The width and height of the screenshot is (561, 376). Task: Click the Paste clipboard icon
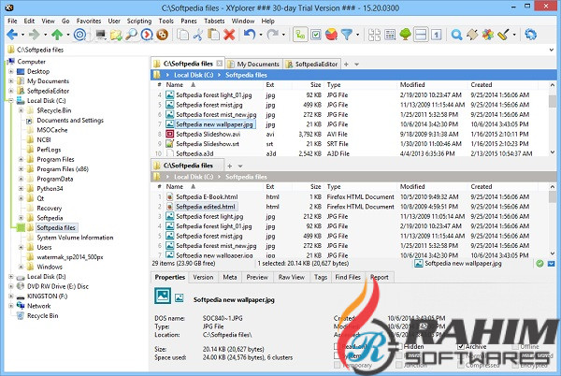pyautogui.click(x=213, y=35)
